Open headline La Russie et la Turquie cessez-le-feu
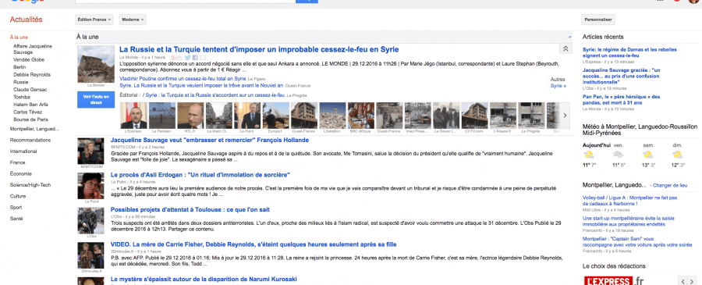Image resolution: width=702 pixels, height=285 pixels. click(259, 49)
